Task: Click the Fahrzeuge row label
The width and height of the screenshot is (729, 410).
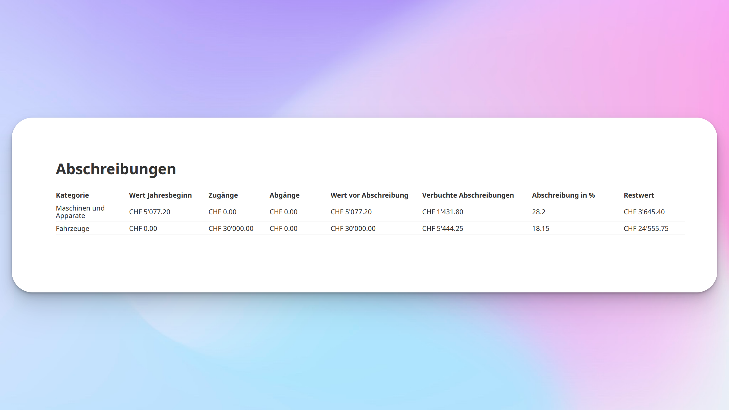Action: [73, 228]
